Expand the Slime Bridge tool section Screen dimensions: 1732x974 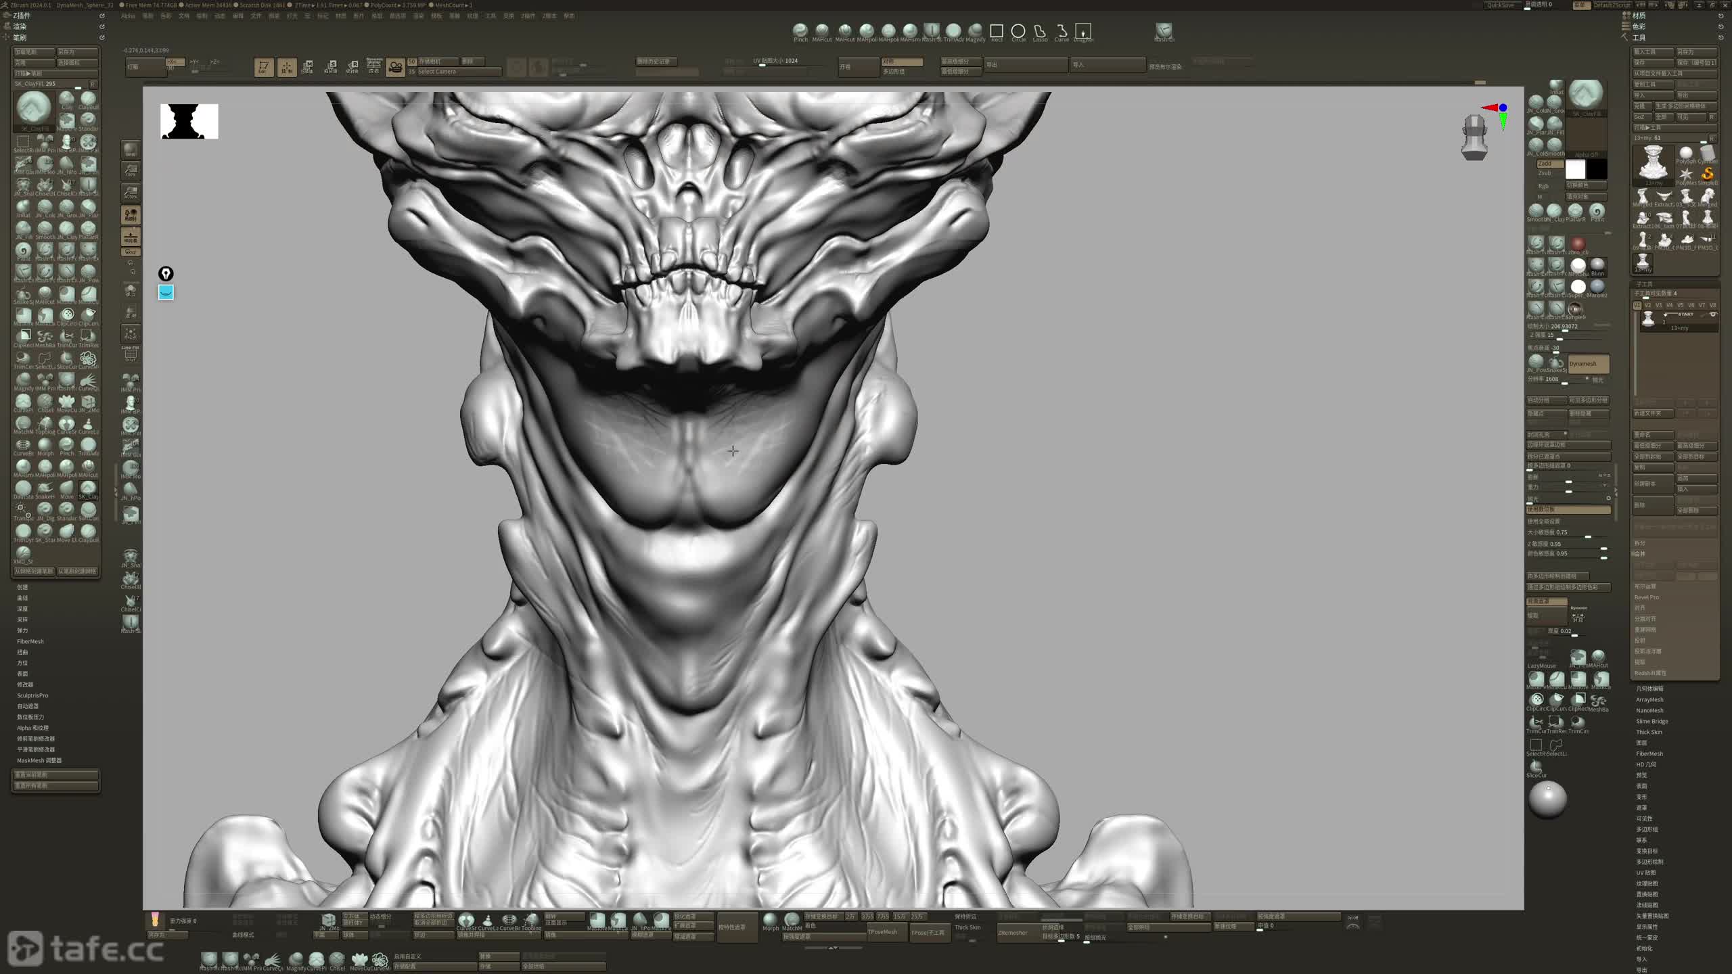(1652, 721)
